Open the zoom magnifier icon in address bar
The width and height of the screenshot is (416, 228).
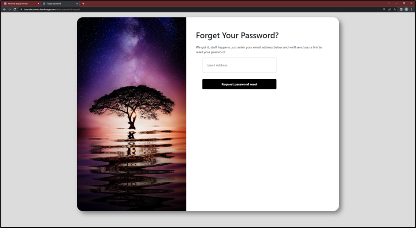(384, 9)
